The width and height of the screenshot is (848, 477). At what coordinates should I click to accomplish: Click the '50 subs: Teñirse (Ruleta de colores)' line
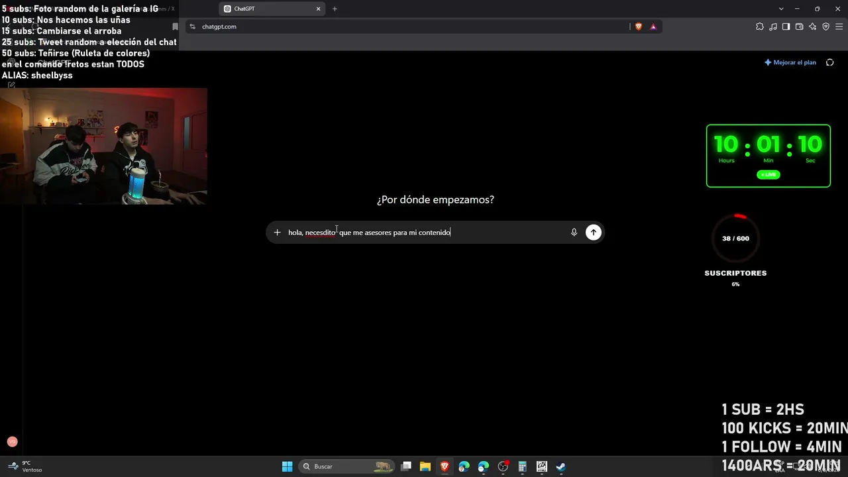76,53
